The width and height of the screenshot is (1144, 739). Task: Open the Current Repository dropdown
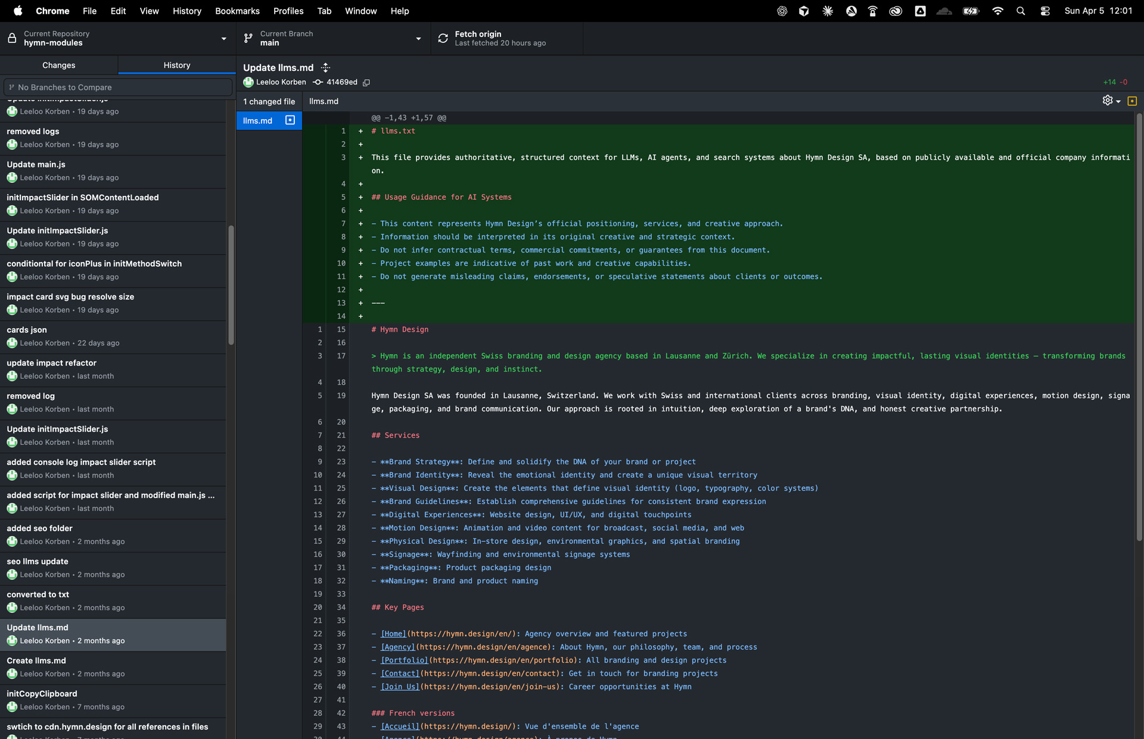117,38
